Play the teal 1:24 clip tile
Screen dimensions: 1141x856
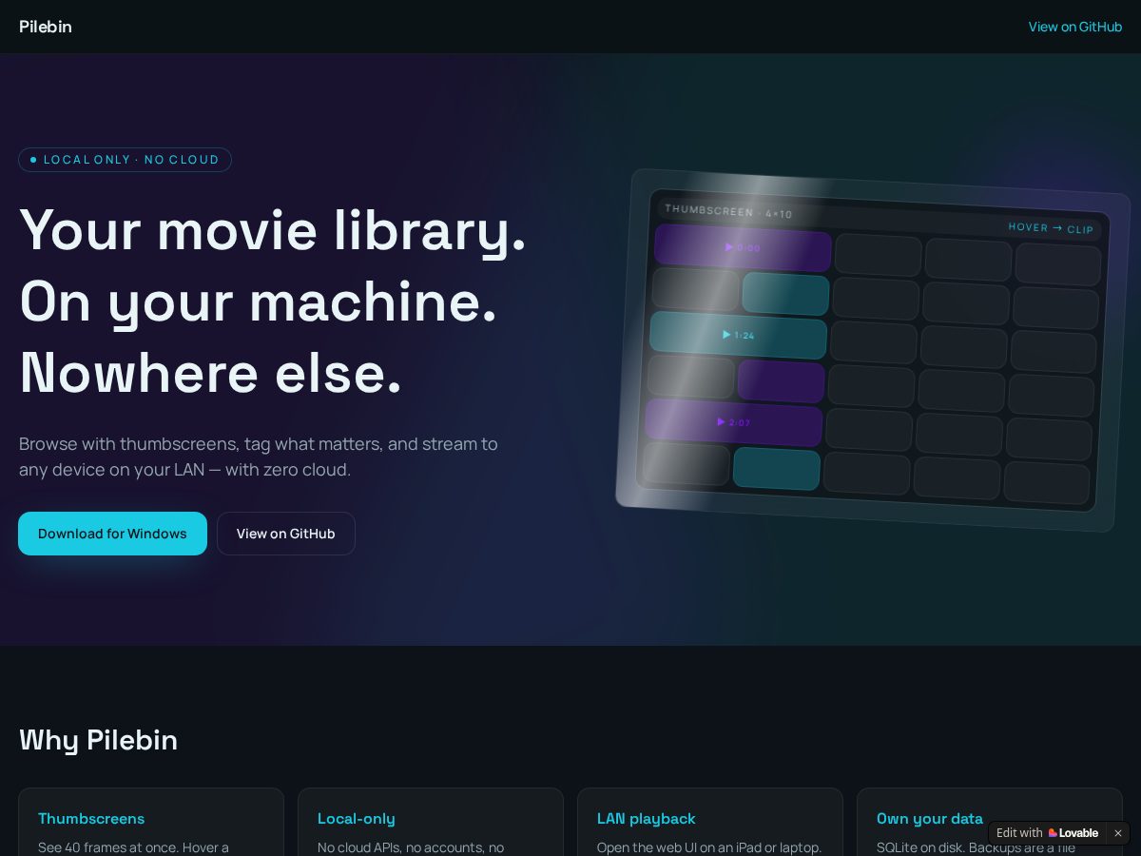click(x=738, y=335)
